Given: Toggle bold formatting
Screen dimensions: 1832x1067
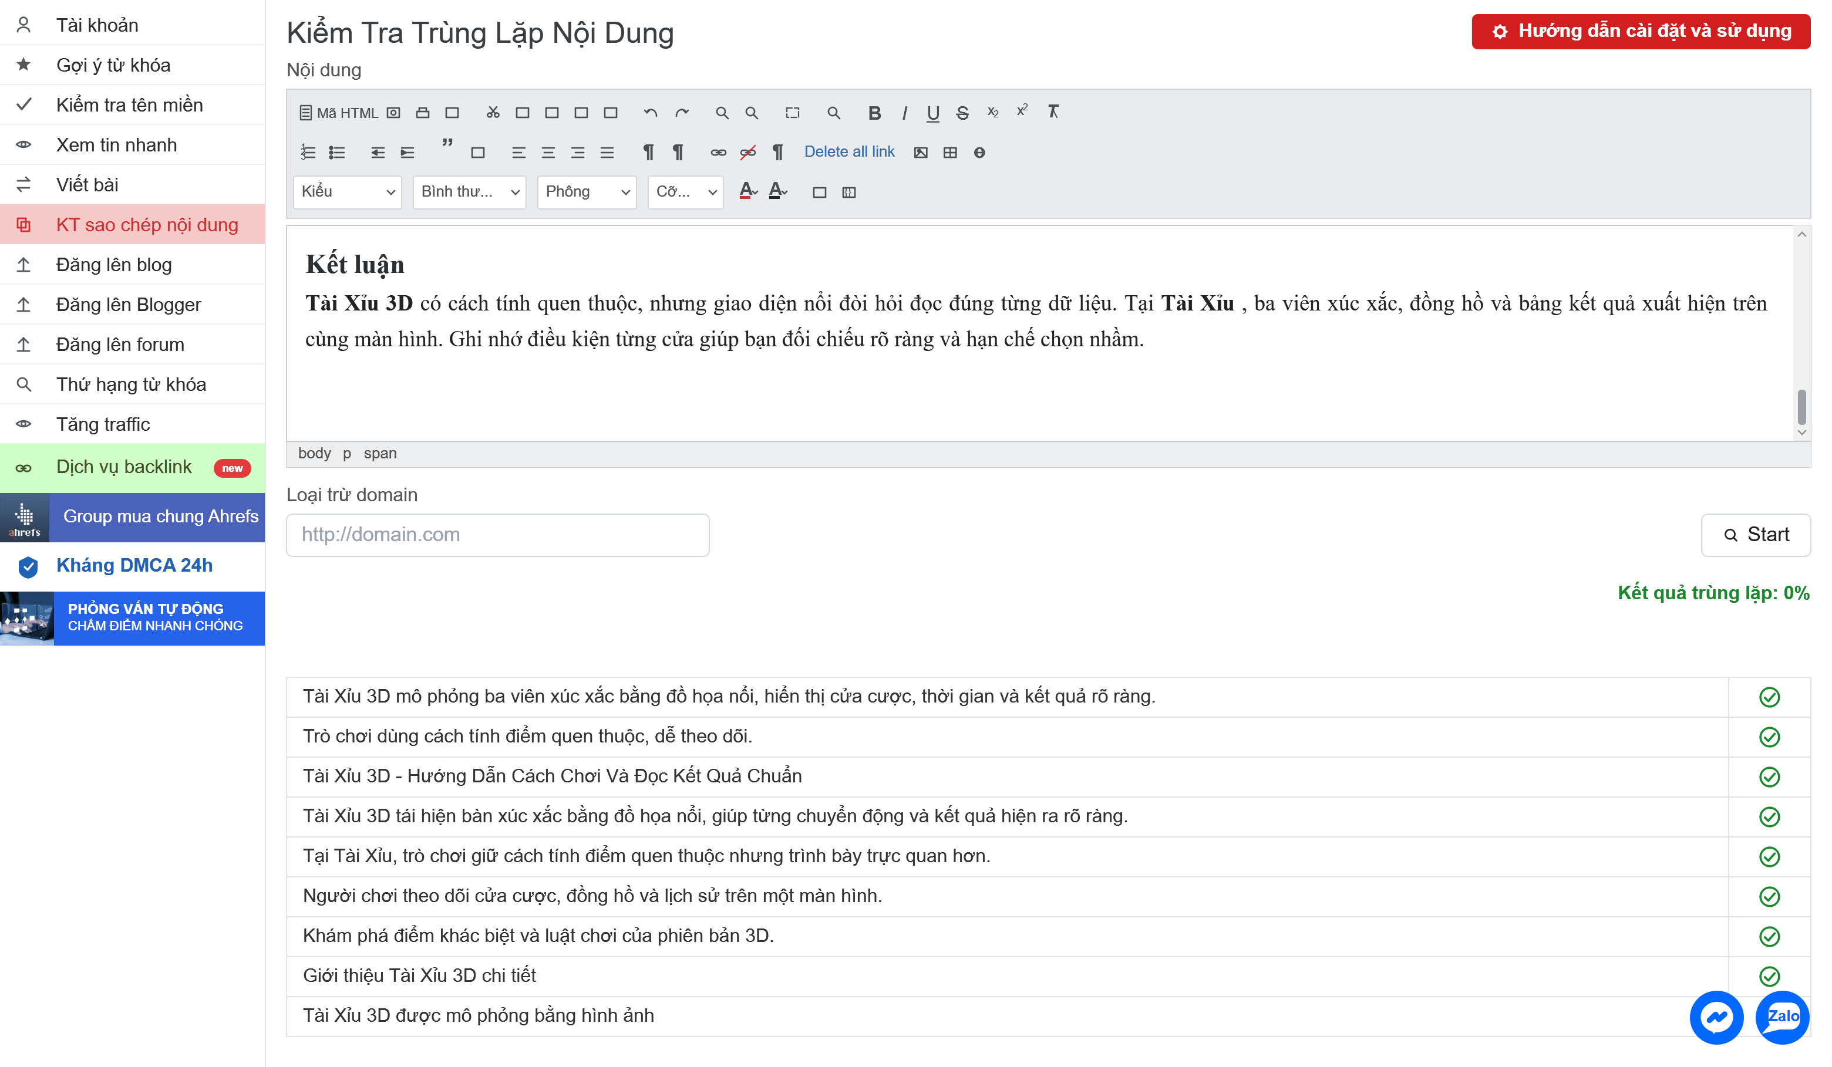Looking at the screenshot, I should pyautogui.click(x=874, y=113).
